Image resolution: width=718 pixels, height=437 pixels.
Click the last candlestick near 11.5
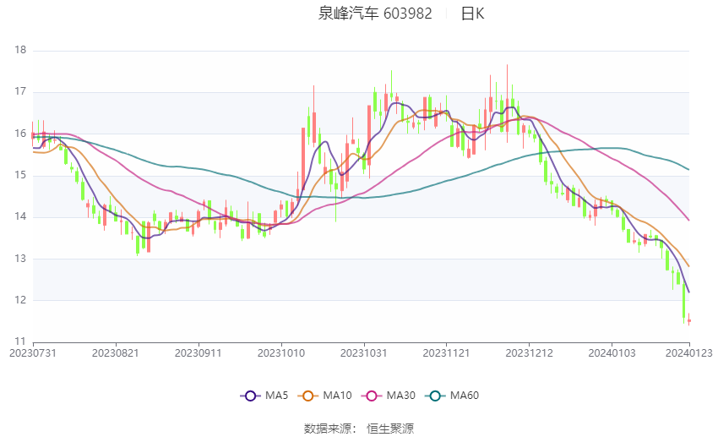point(689,320)
